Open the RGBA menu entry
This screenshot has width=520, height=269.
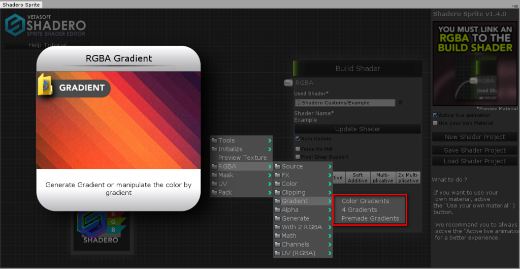click(242, 166)
